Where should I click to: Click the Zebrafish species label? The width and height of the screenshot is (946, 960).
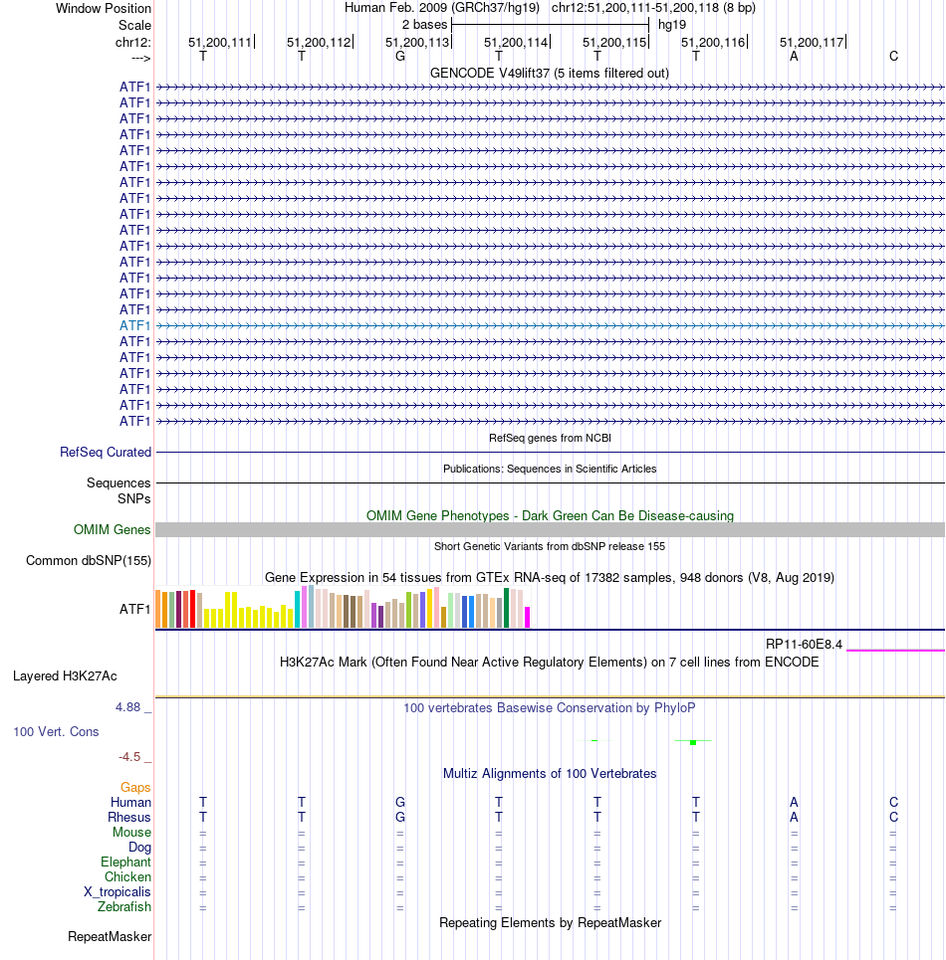[x=123, y=906]
